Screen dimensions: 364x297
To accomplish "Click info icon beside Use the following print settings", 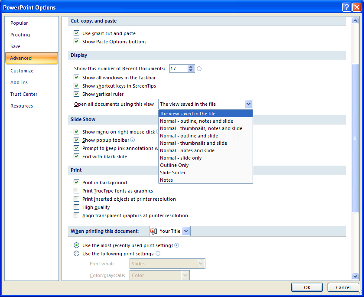I will (x=158, y=253).
